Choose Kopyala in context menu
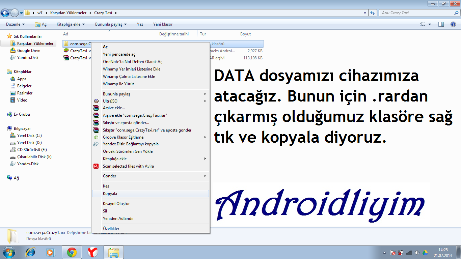This screenshot has width=461, height=259. pos(151,194)
